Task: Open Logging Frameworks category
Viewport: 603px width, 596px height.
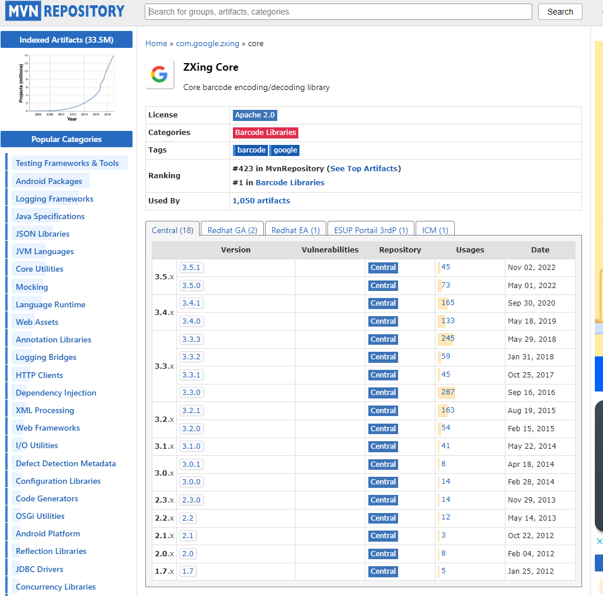Action: coord(55,199)
